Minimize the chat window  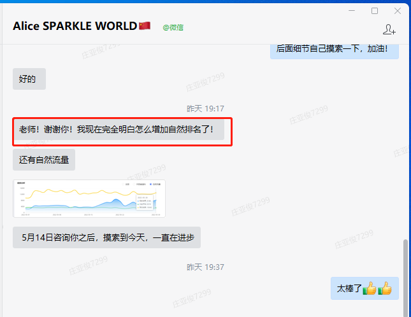[352, 11]
